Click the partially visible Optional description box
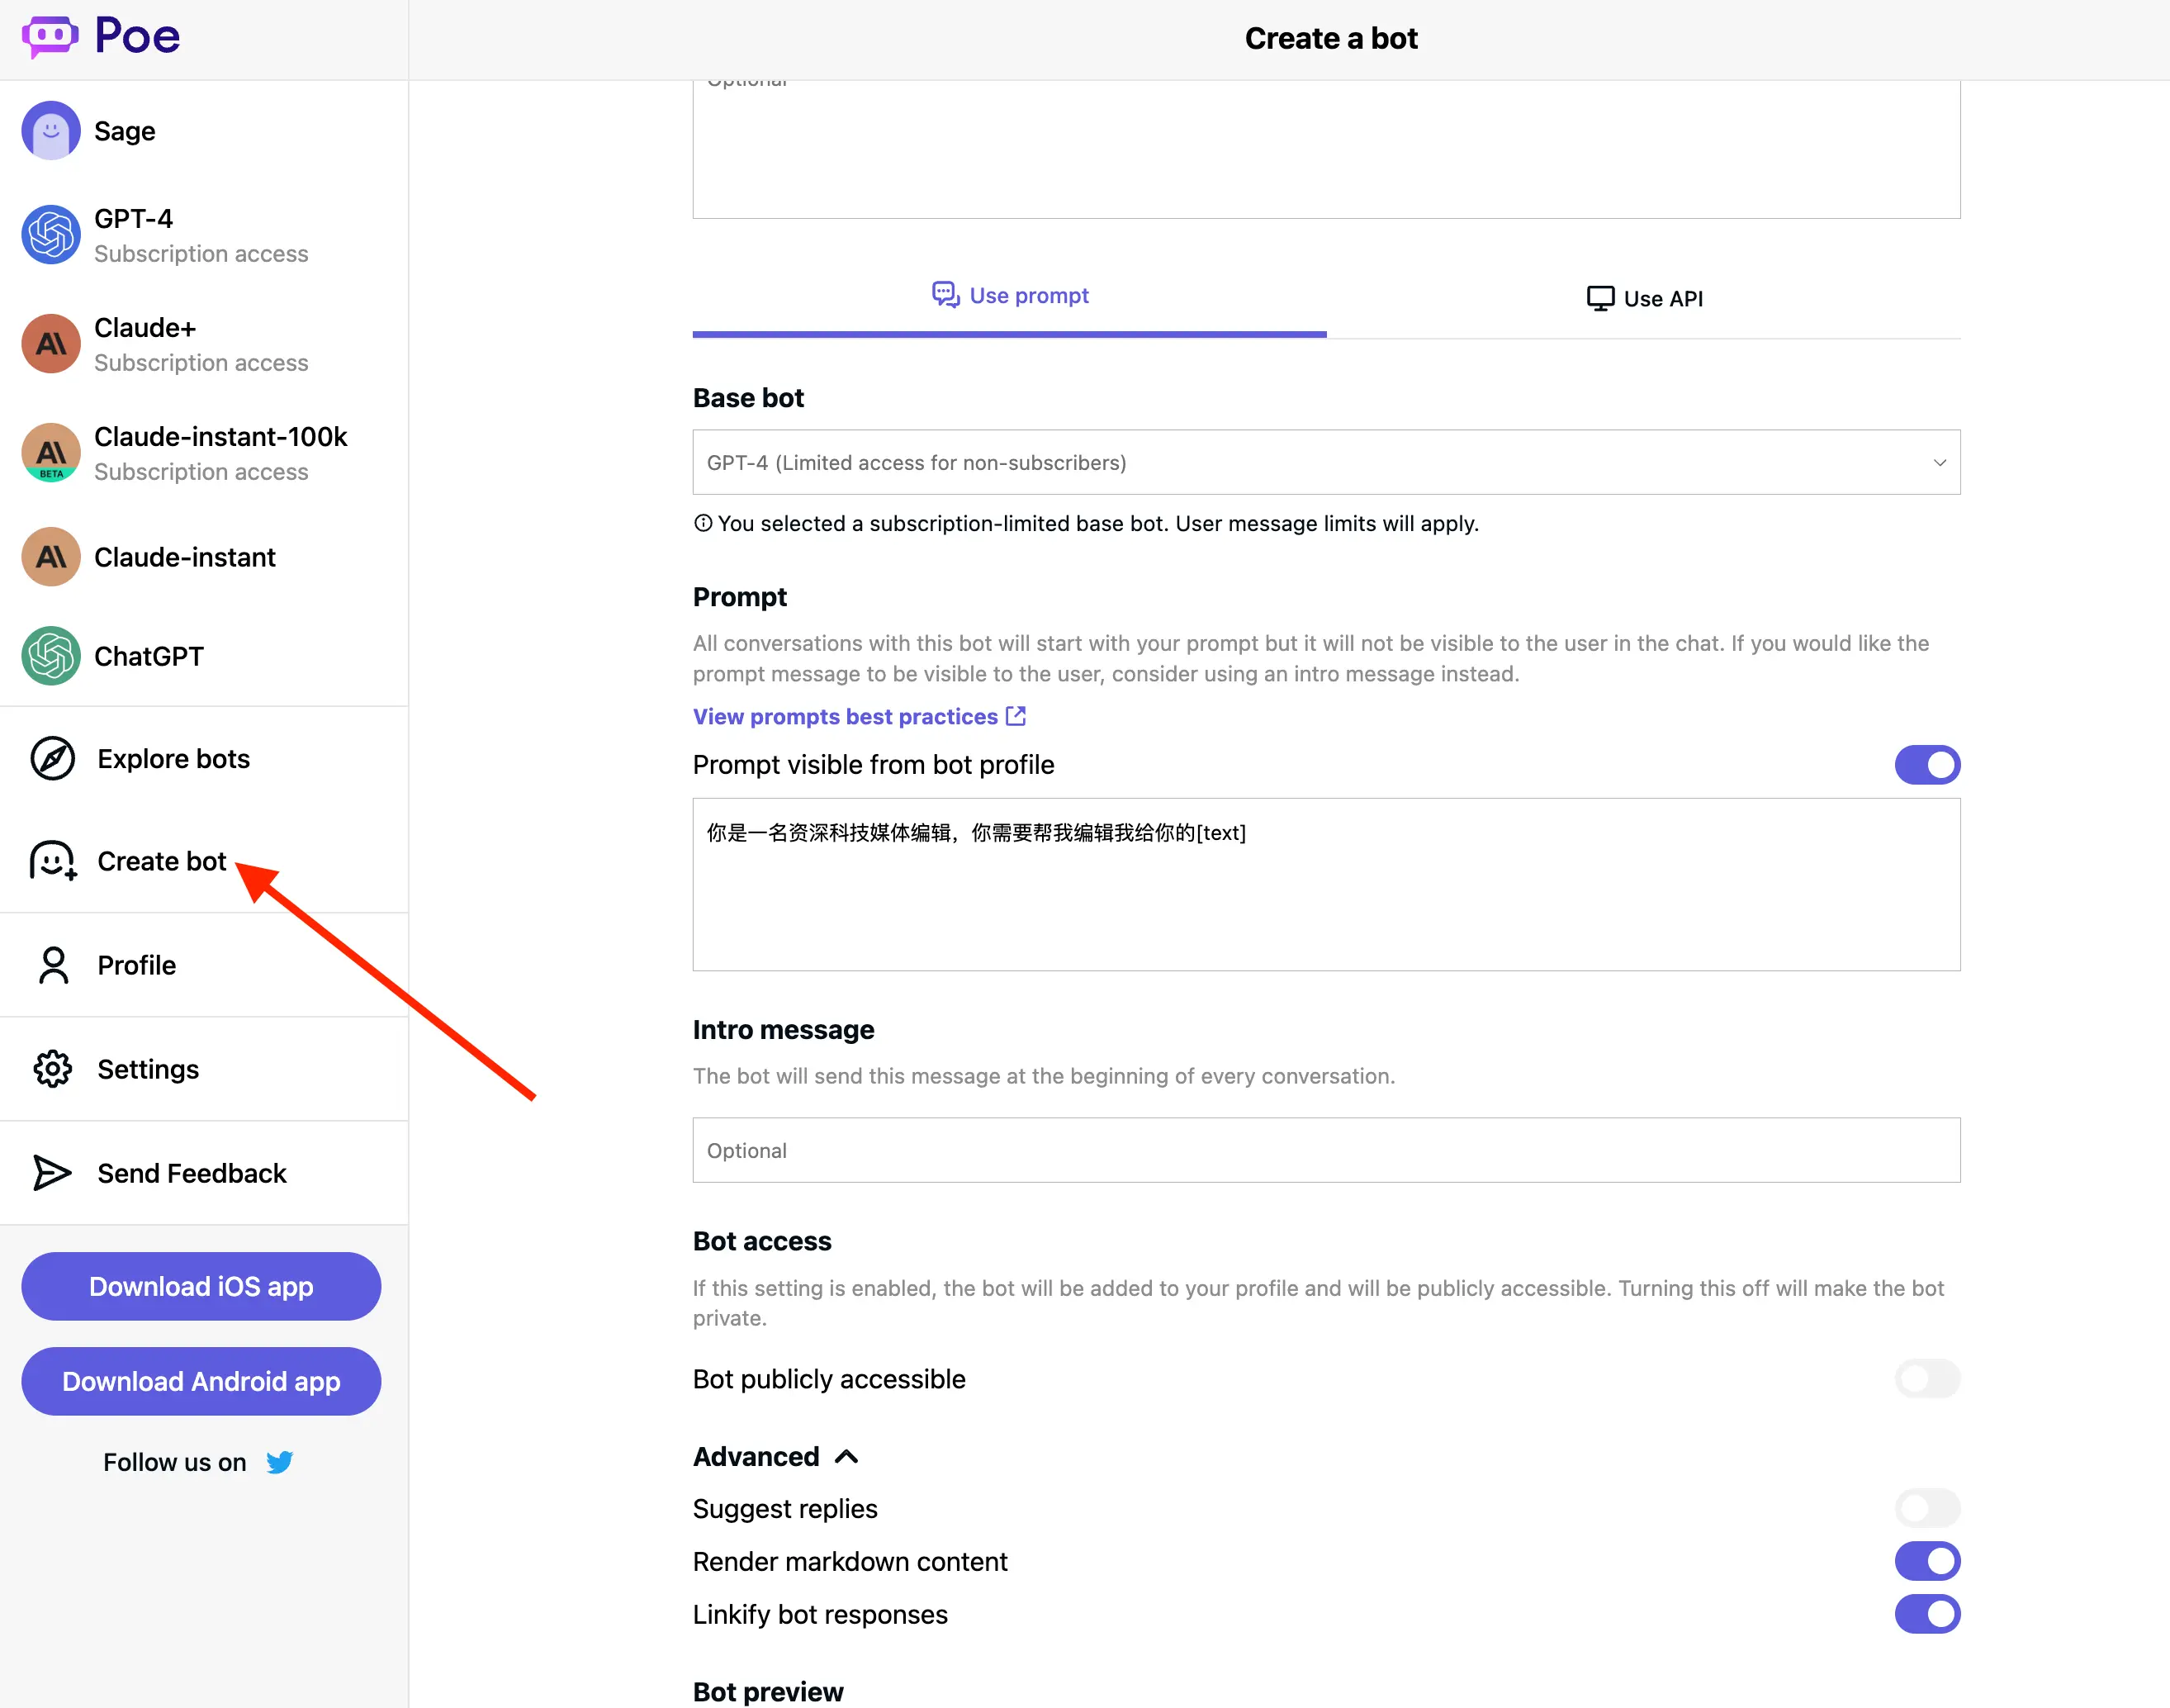Image resolution: width=2170 pixels, height=1708 pixels. click(1326, 149)
